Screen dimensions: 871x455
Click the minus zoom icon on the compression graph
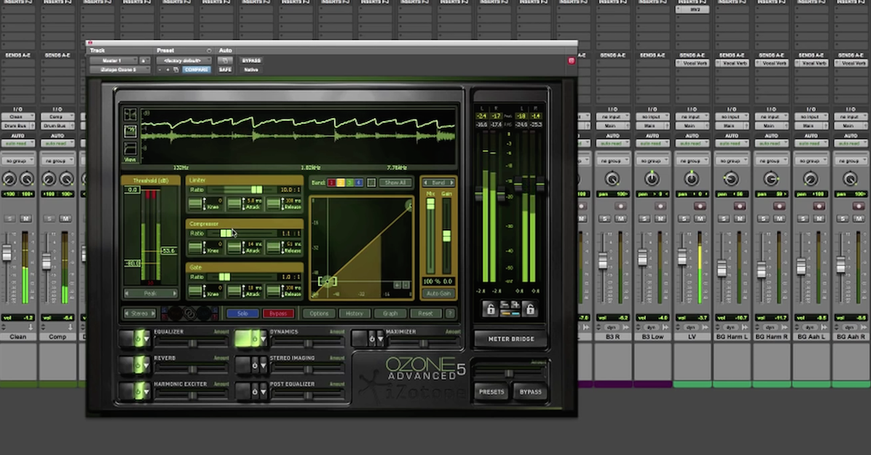tap(406, 285)
